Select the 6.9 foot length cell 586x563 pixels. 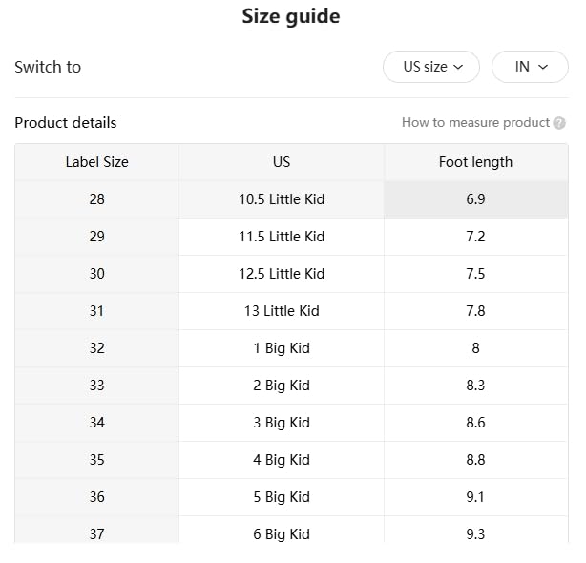pyautogui.click(x=475, y=199)
